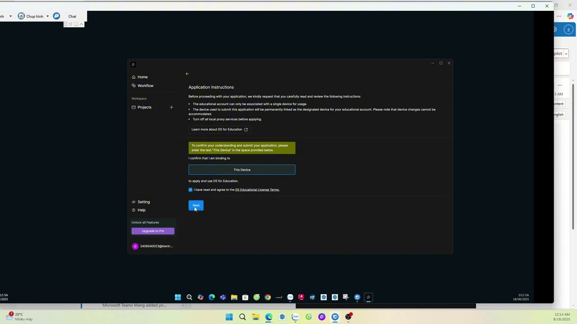Open Microsoft Teams on the remote taskbar
577x324 pixels.
click(x=223, y=297)
